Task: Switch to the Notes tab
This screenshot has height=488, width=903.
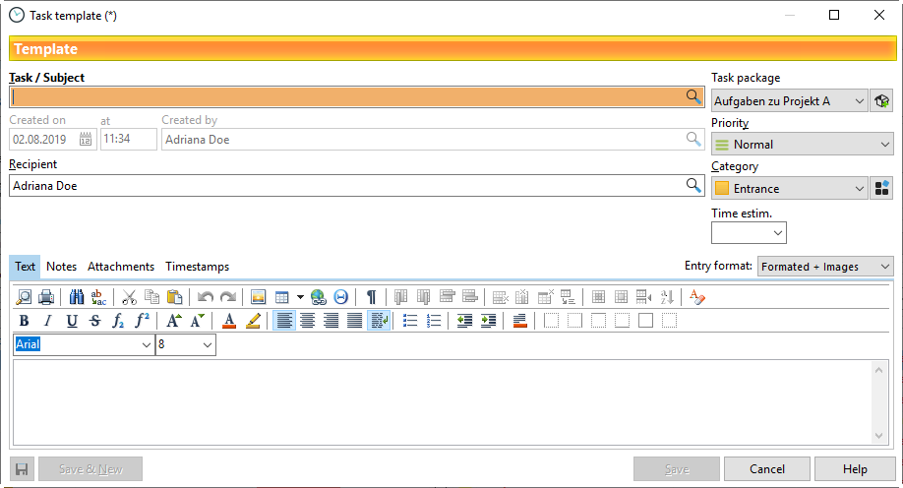Action: click(61, 267)
